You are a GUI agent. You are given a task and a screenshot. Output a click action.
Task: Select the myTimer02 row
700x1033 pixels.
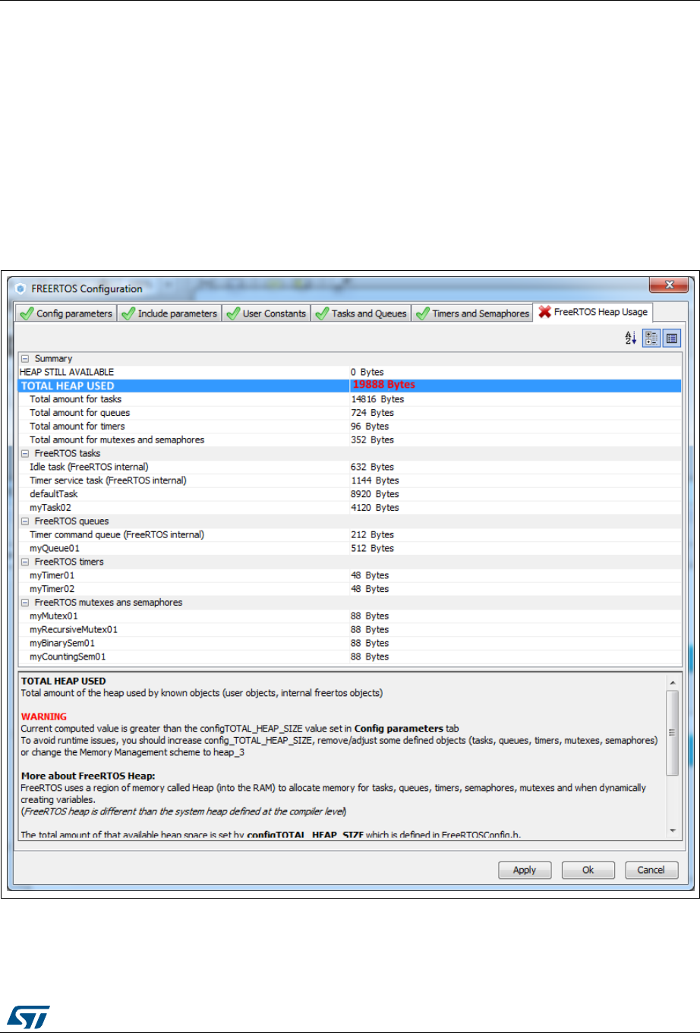(350, 589)
